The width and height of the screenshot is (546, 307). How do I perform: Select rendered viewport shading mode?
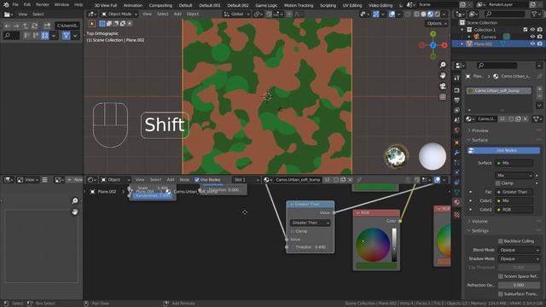pyautogui.click(x=438, y=14)
